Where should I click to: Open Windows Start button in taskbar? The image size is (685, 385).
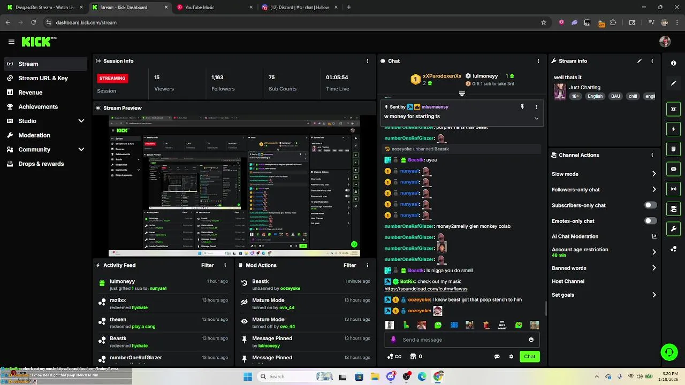tap(248, 376)
